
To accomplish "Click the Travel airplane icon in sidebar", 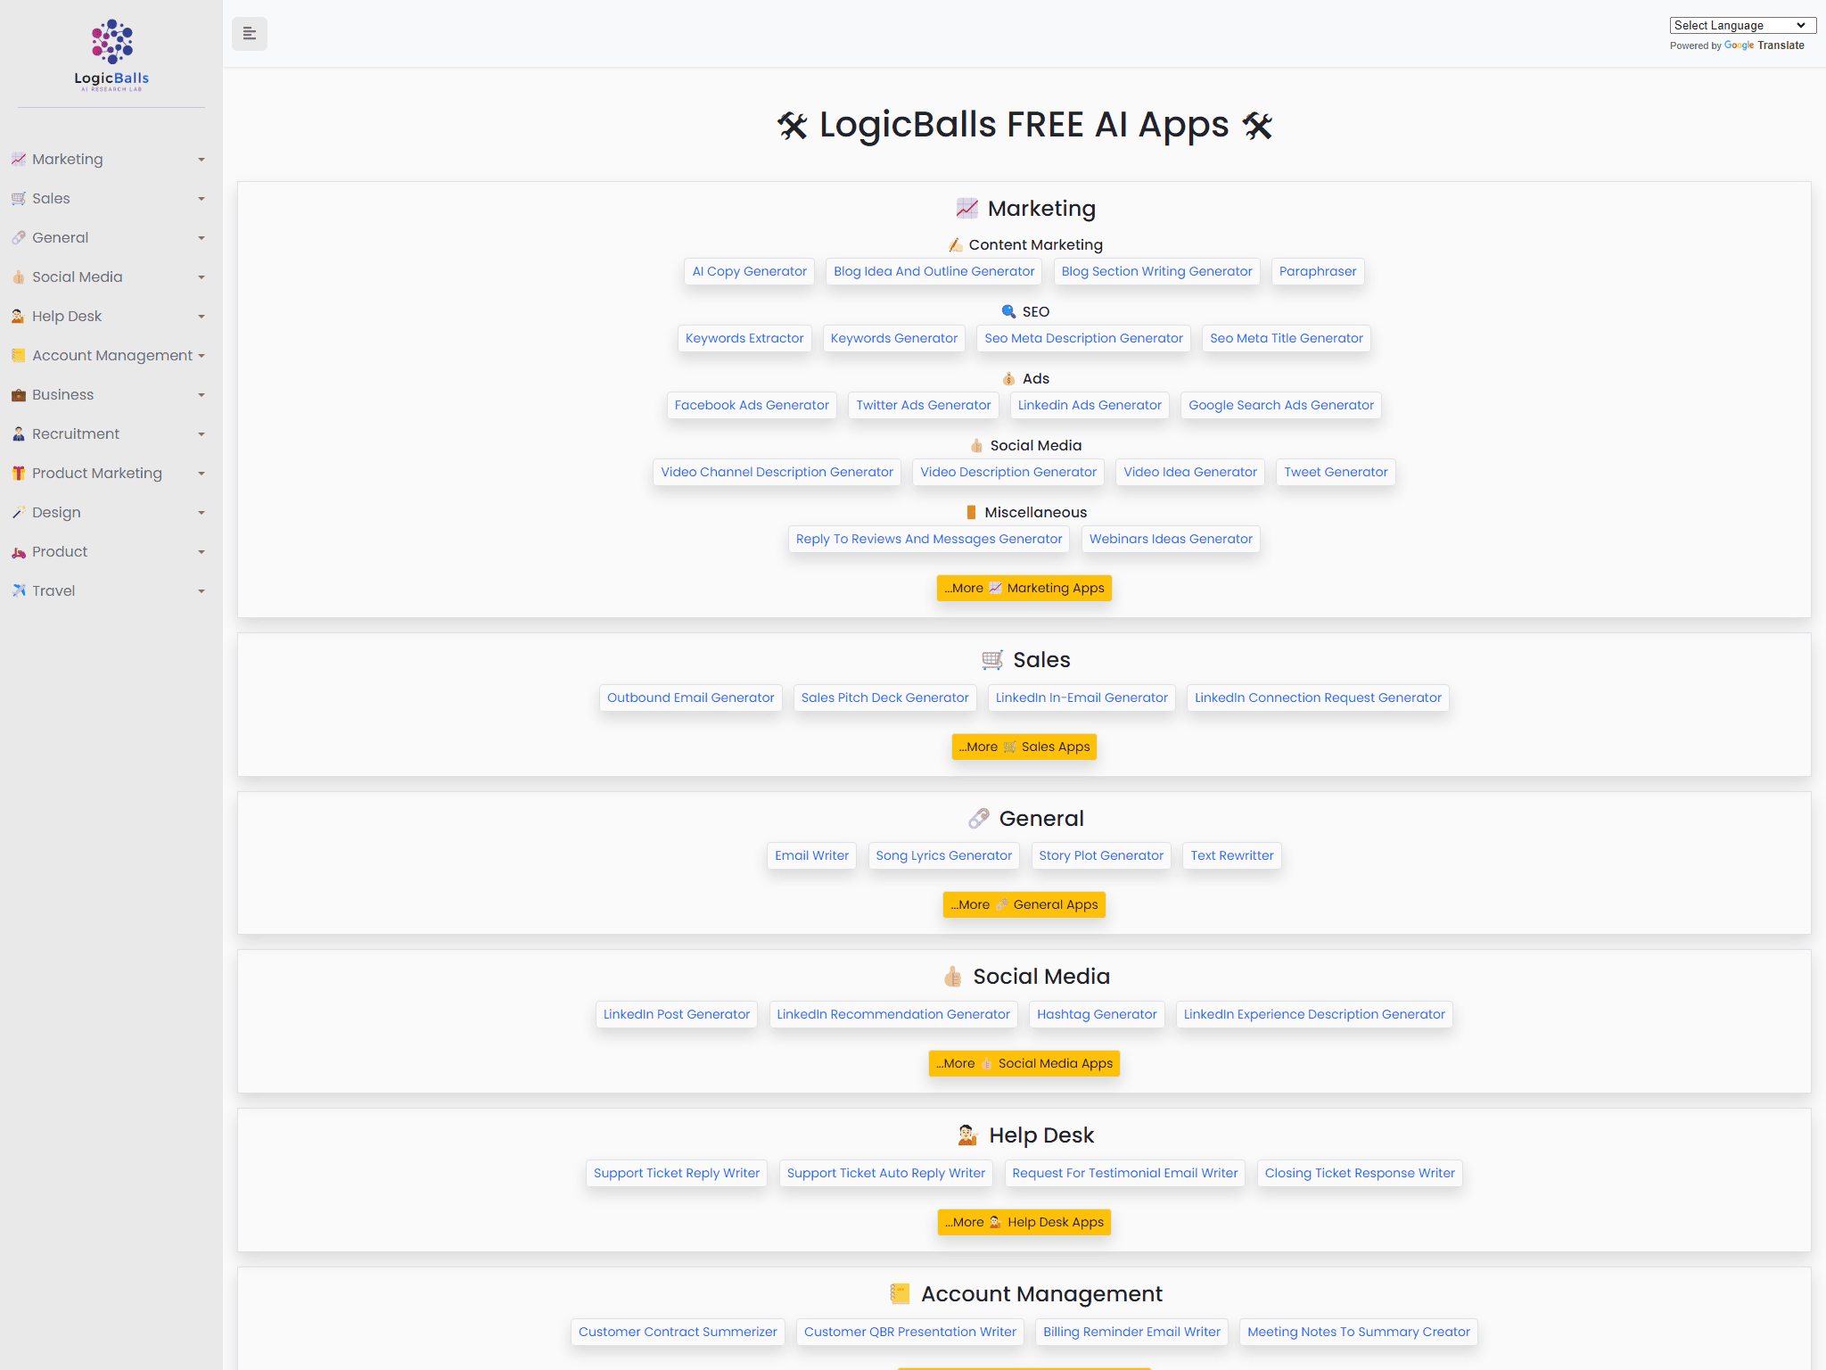I will 19,591.
